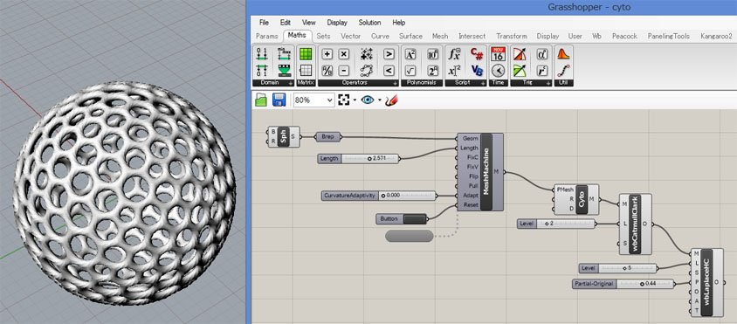Click the Geom input on MeshMachine
This screenshot has height=324, width=737.
[470, 139]
